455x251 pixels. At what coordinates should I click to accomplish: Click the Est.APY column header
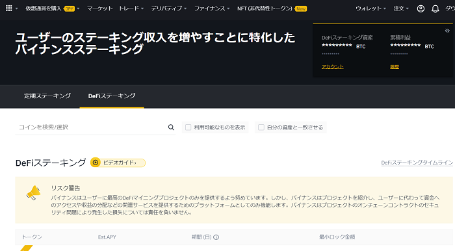click(x=107, y=237)
